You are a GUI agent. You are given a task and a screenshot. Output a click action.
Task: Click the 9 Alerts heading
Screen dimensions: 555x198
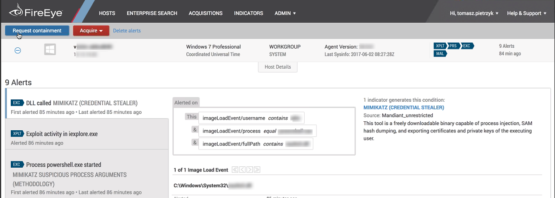point(18,82)
